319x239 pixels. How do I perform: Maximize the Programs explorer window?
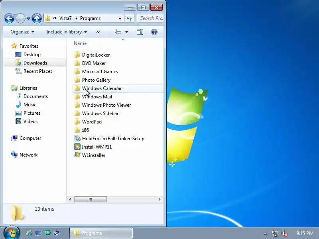point(143,8)
